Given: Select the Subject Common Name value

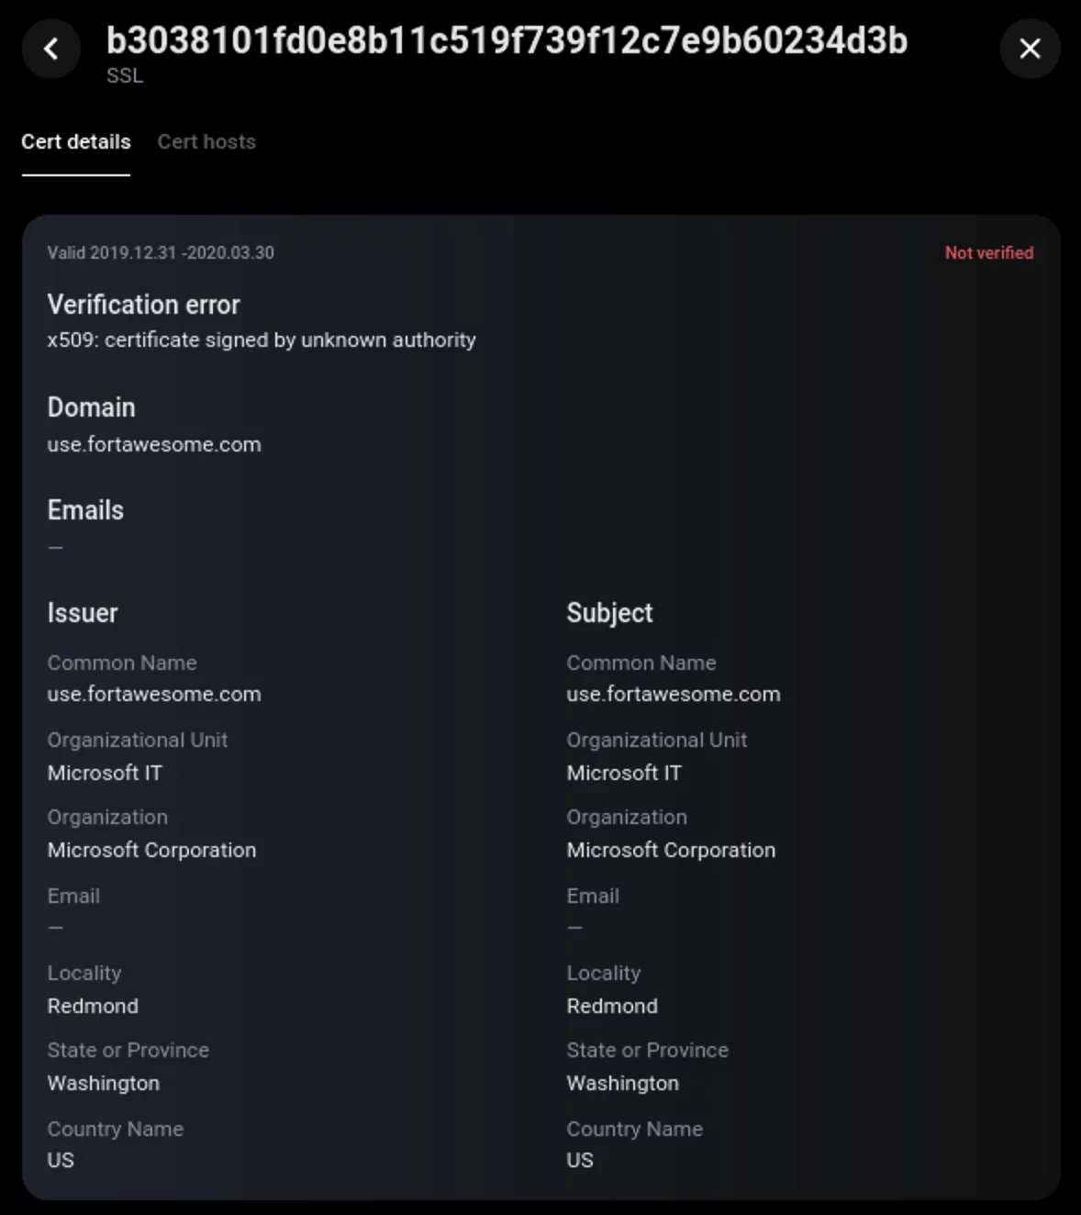Looking at the screenshot, I should [x=674, y=694].
